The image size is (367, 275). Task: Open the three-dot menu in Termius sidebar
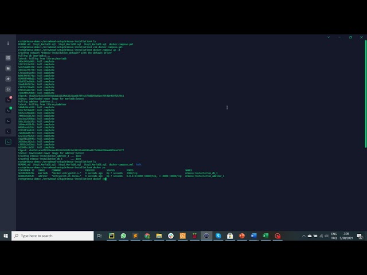coord(8,44)
